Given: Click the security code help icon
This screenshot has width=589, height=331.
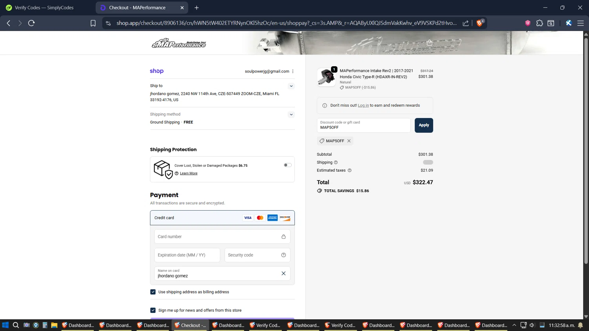Looking at the screenshot, I should click(x=284, y=255).
